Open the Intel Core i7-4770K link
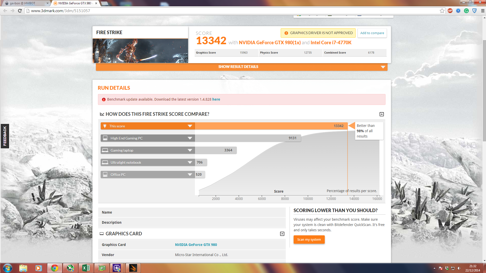This screenshot has width=486, height=273. point(331,42)
